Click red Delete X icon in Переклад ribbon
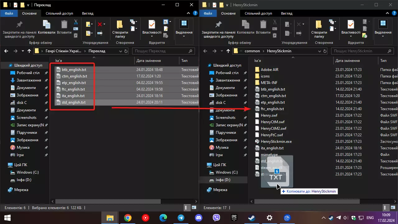Screen dimensions: 398x224 pos(100,24)
